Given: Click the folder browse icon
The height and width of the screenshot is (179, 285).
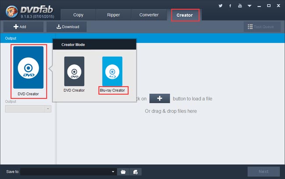Looking at the screenshot, I should 123,172.
